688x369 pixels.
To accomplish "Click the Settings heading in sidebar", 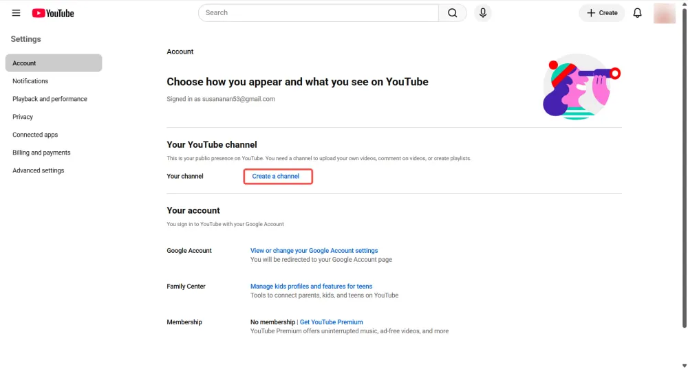I will tap(26, 39).
